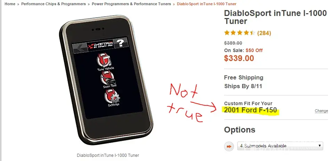Click the Change vehicle link
The image size is (335, 161).
click(x=321, y=111)
